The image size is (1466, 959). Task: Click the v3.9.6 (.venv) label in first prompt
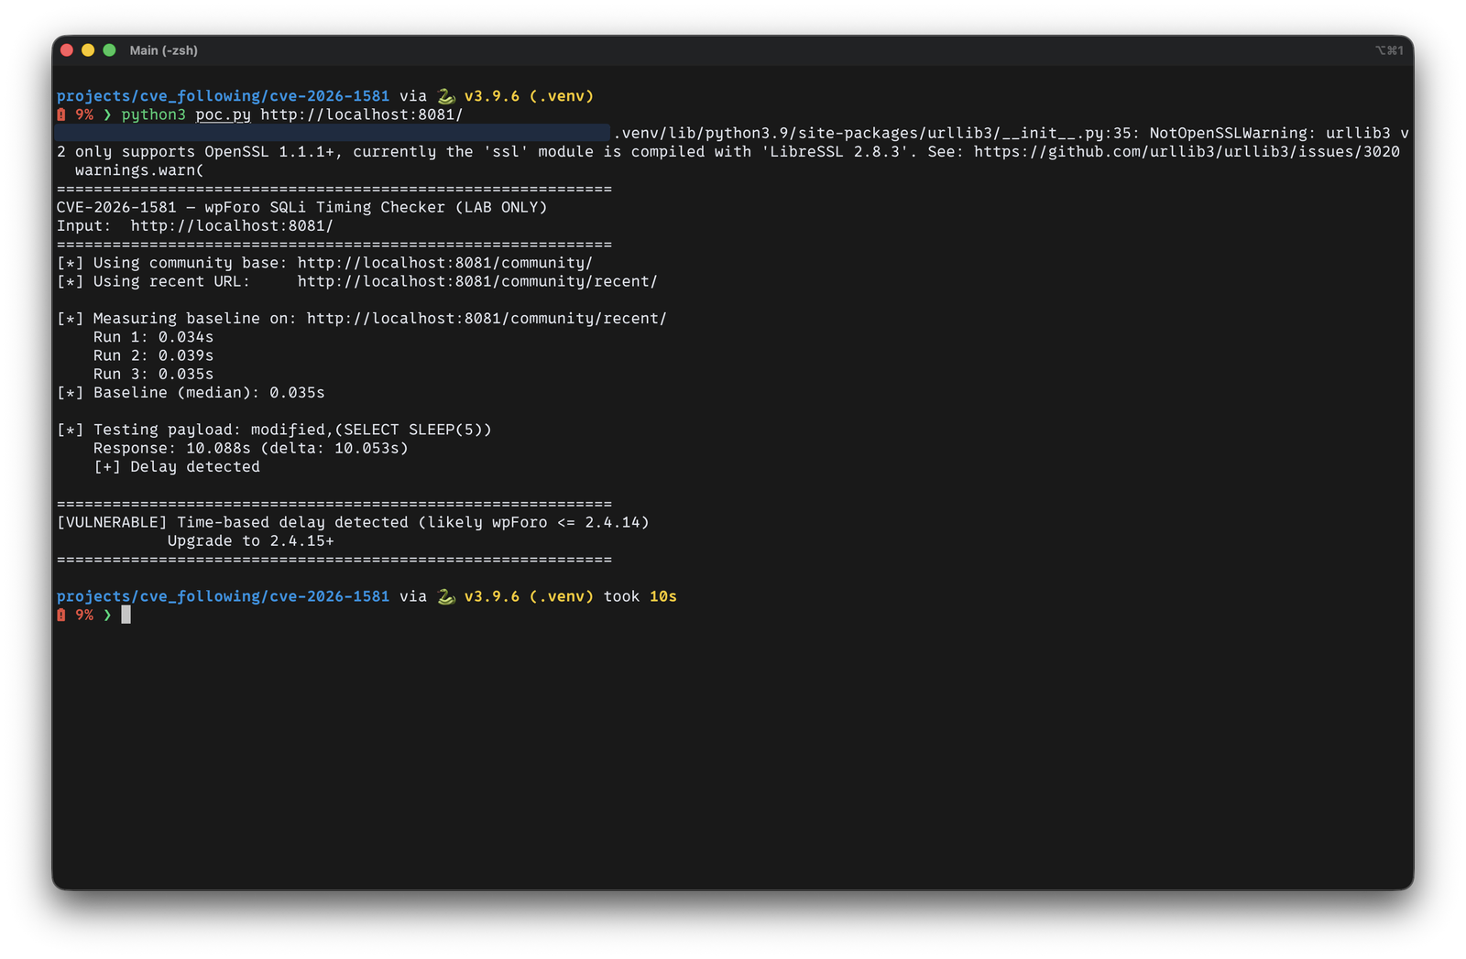529,96
